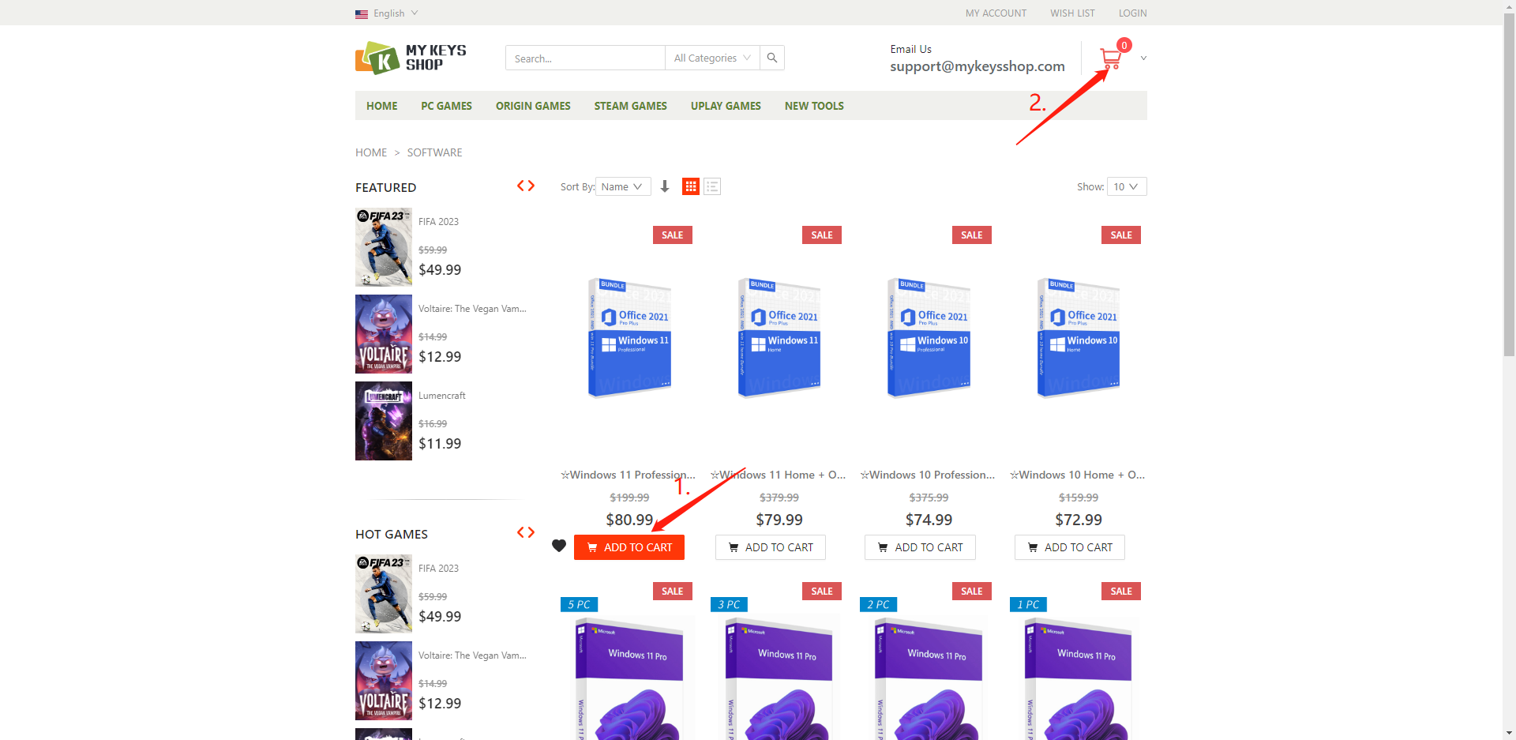1516x740 pixels.
Task: Switch to list view layout
Action: (712, 186)
